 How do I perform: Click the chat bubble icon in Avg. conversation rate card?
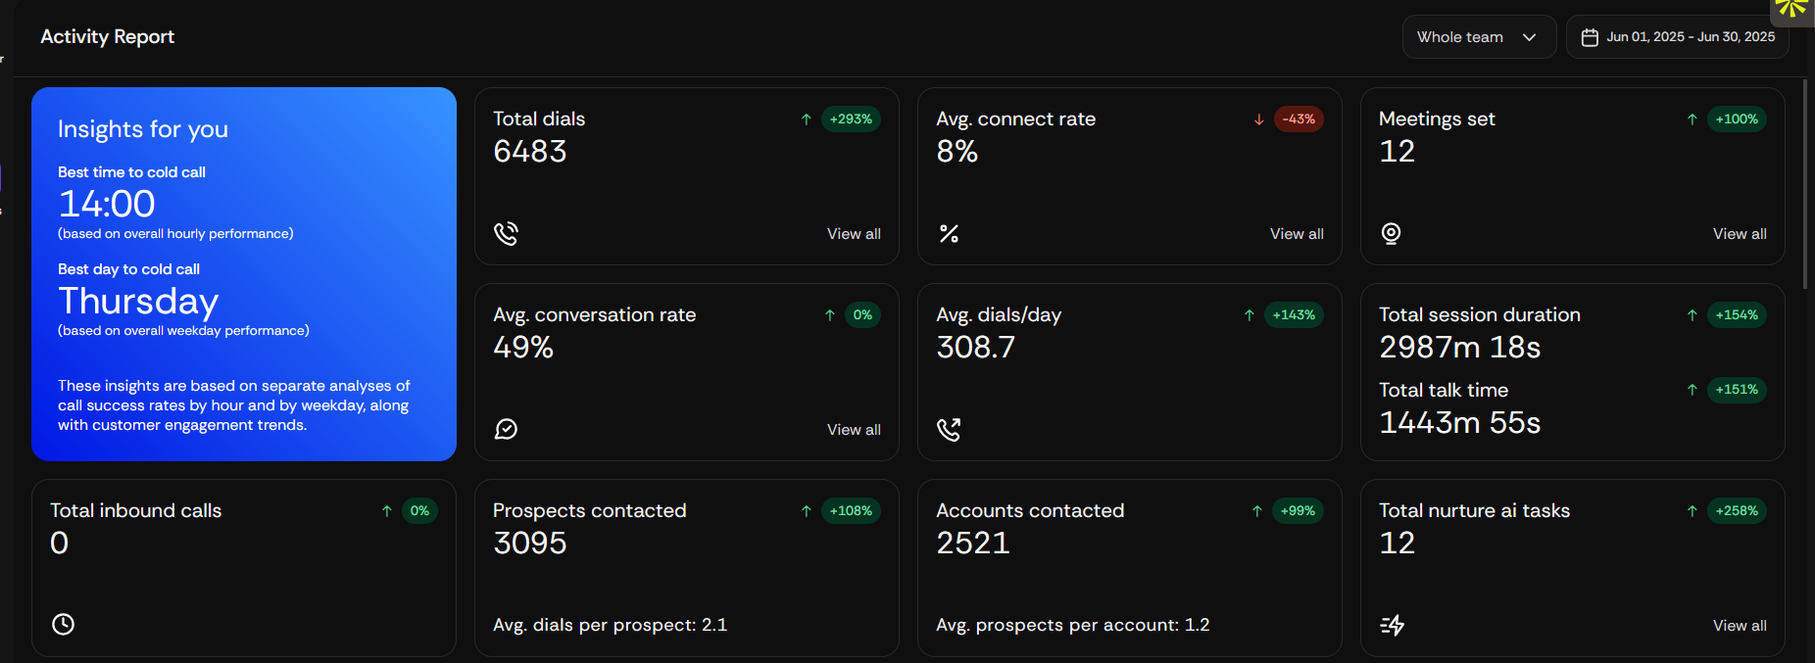click(506, 429)
